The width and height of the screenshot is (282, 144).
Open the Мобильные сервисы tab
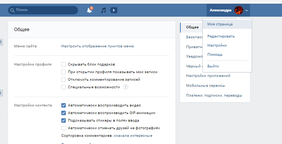206,86
